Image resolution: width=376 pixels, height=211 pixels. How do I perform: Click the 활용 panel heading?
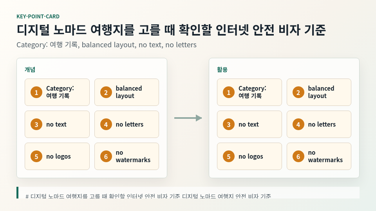coord(222,70)
